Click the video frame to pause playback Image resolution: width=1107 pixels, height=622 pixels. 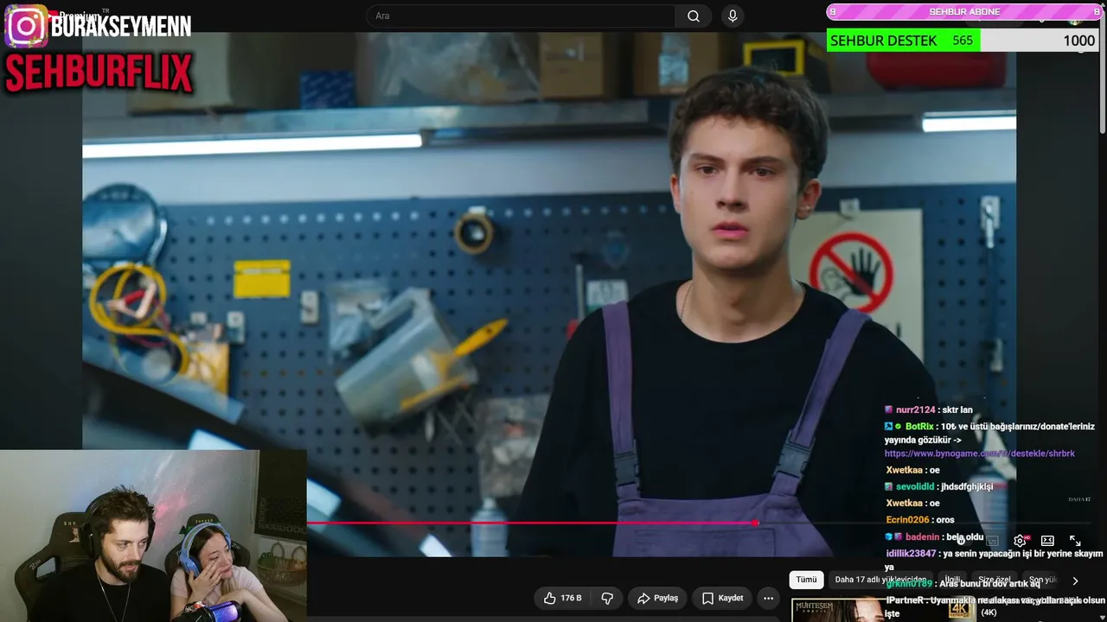(549, 294)
